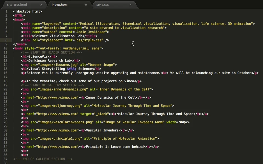Screen dimensions: 263x164
Task: Click the '&#38;' entity on line 15
Action: coord(72,69)
